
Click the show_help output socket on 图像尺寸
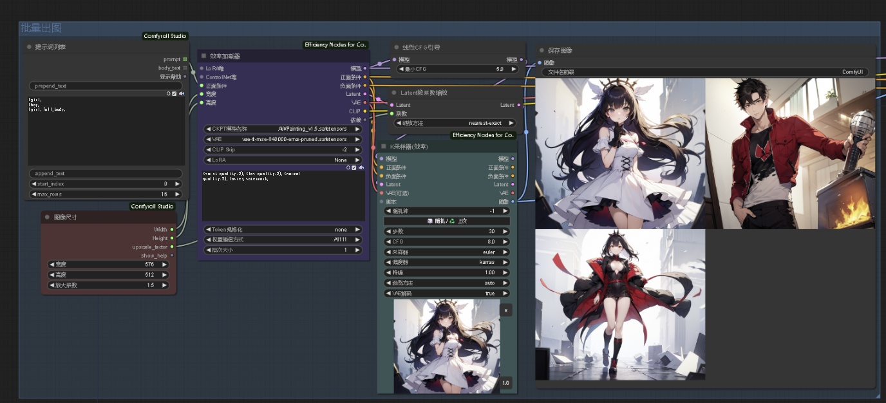coord(172,256)
